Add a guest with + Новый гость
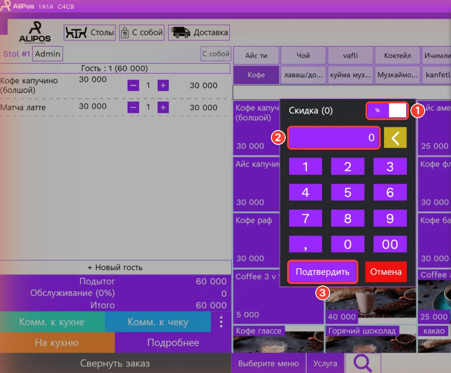The image size is (451, 373). 115,267
